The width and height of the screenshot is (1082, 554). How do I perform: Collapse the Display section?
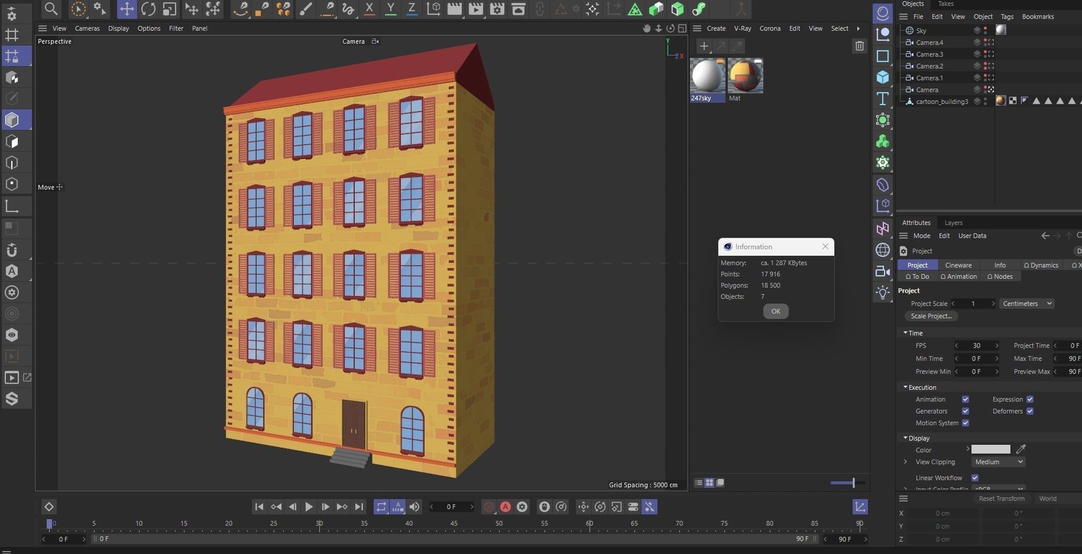tap(905, 438)
